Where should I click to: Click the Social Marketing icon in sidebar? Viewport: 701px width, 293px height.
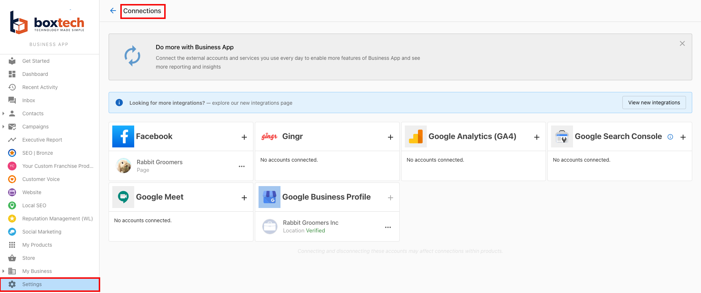[12, 232]
